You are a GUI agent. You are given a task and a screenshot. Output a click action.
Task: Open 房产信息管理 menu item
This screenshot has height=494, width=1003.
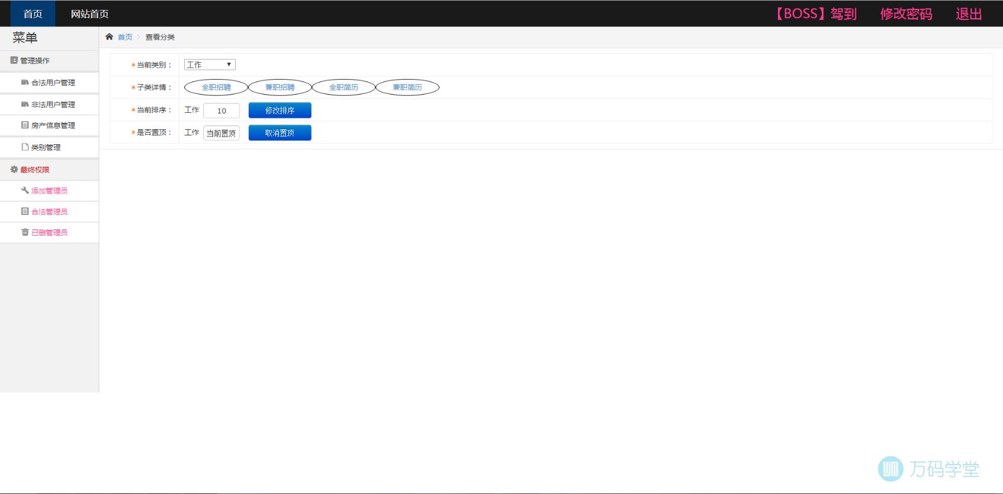pyautogui.click(x=50, y=125)
